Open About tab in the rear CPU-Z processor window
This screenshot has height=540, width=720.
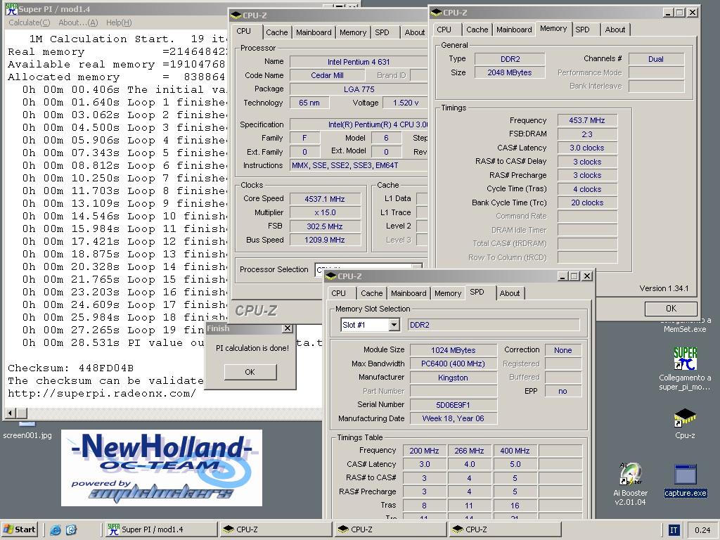[x=414, y=32]
